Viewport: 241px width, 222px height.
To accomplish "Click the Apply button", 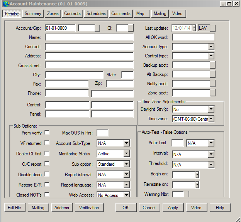I will coord(173,208).
